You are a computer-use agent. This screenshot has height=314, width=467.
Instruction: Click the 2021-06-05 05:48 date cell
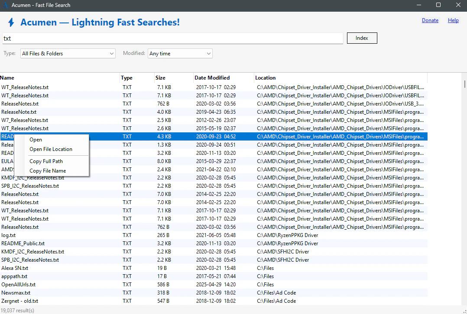click(x=216, y=235)
